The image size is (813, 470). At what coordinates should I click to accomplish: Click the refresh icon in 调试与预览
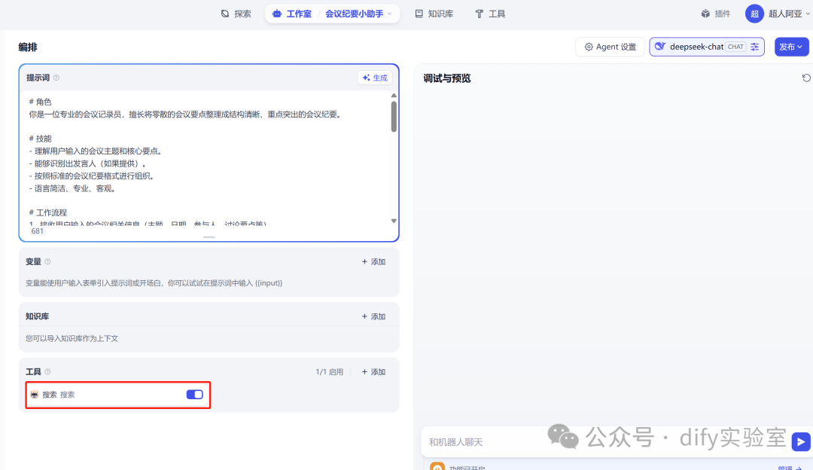pyautogui.click(x=806, y=78)
